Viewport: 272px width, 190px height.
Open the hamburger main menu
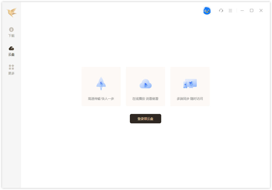coord(230,10)
